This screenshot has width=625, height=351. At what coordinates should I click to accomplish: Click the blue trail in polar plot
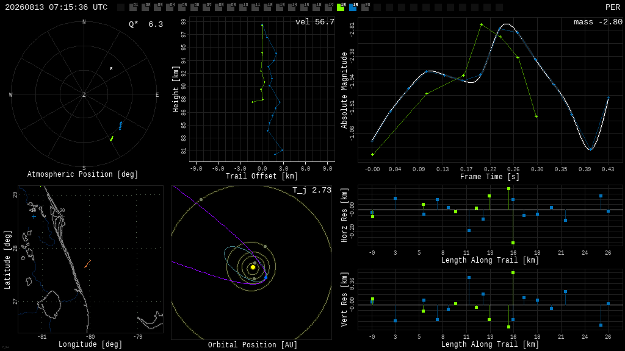pos(120,126)
